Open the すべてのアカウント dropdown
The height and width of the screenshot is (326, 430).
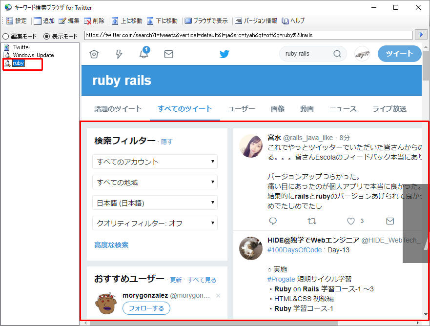coord(155,162)
